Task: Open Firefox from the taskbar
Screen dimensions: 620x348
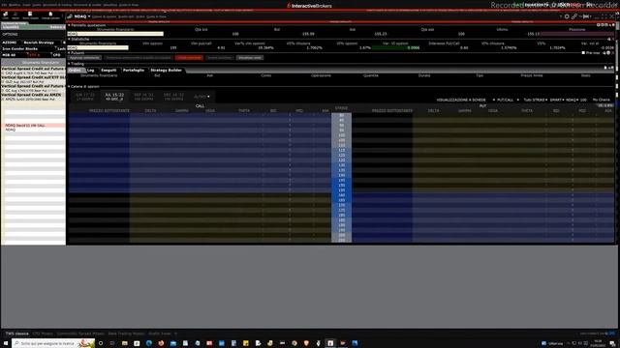Action: [x=161, y=343]
